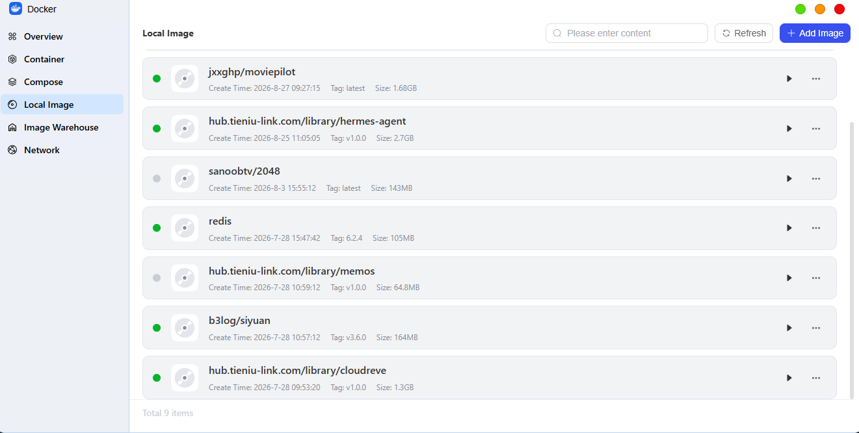Image resolution: width=859 pixels, height=433 pixels.
Task: Open more options for jxxghp/moviepilot
Action: point(816,79)
